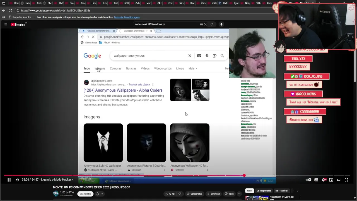
Task: Click the red progress bar scrubber handle
Action: click(x=244, y=175)
